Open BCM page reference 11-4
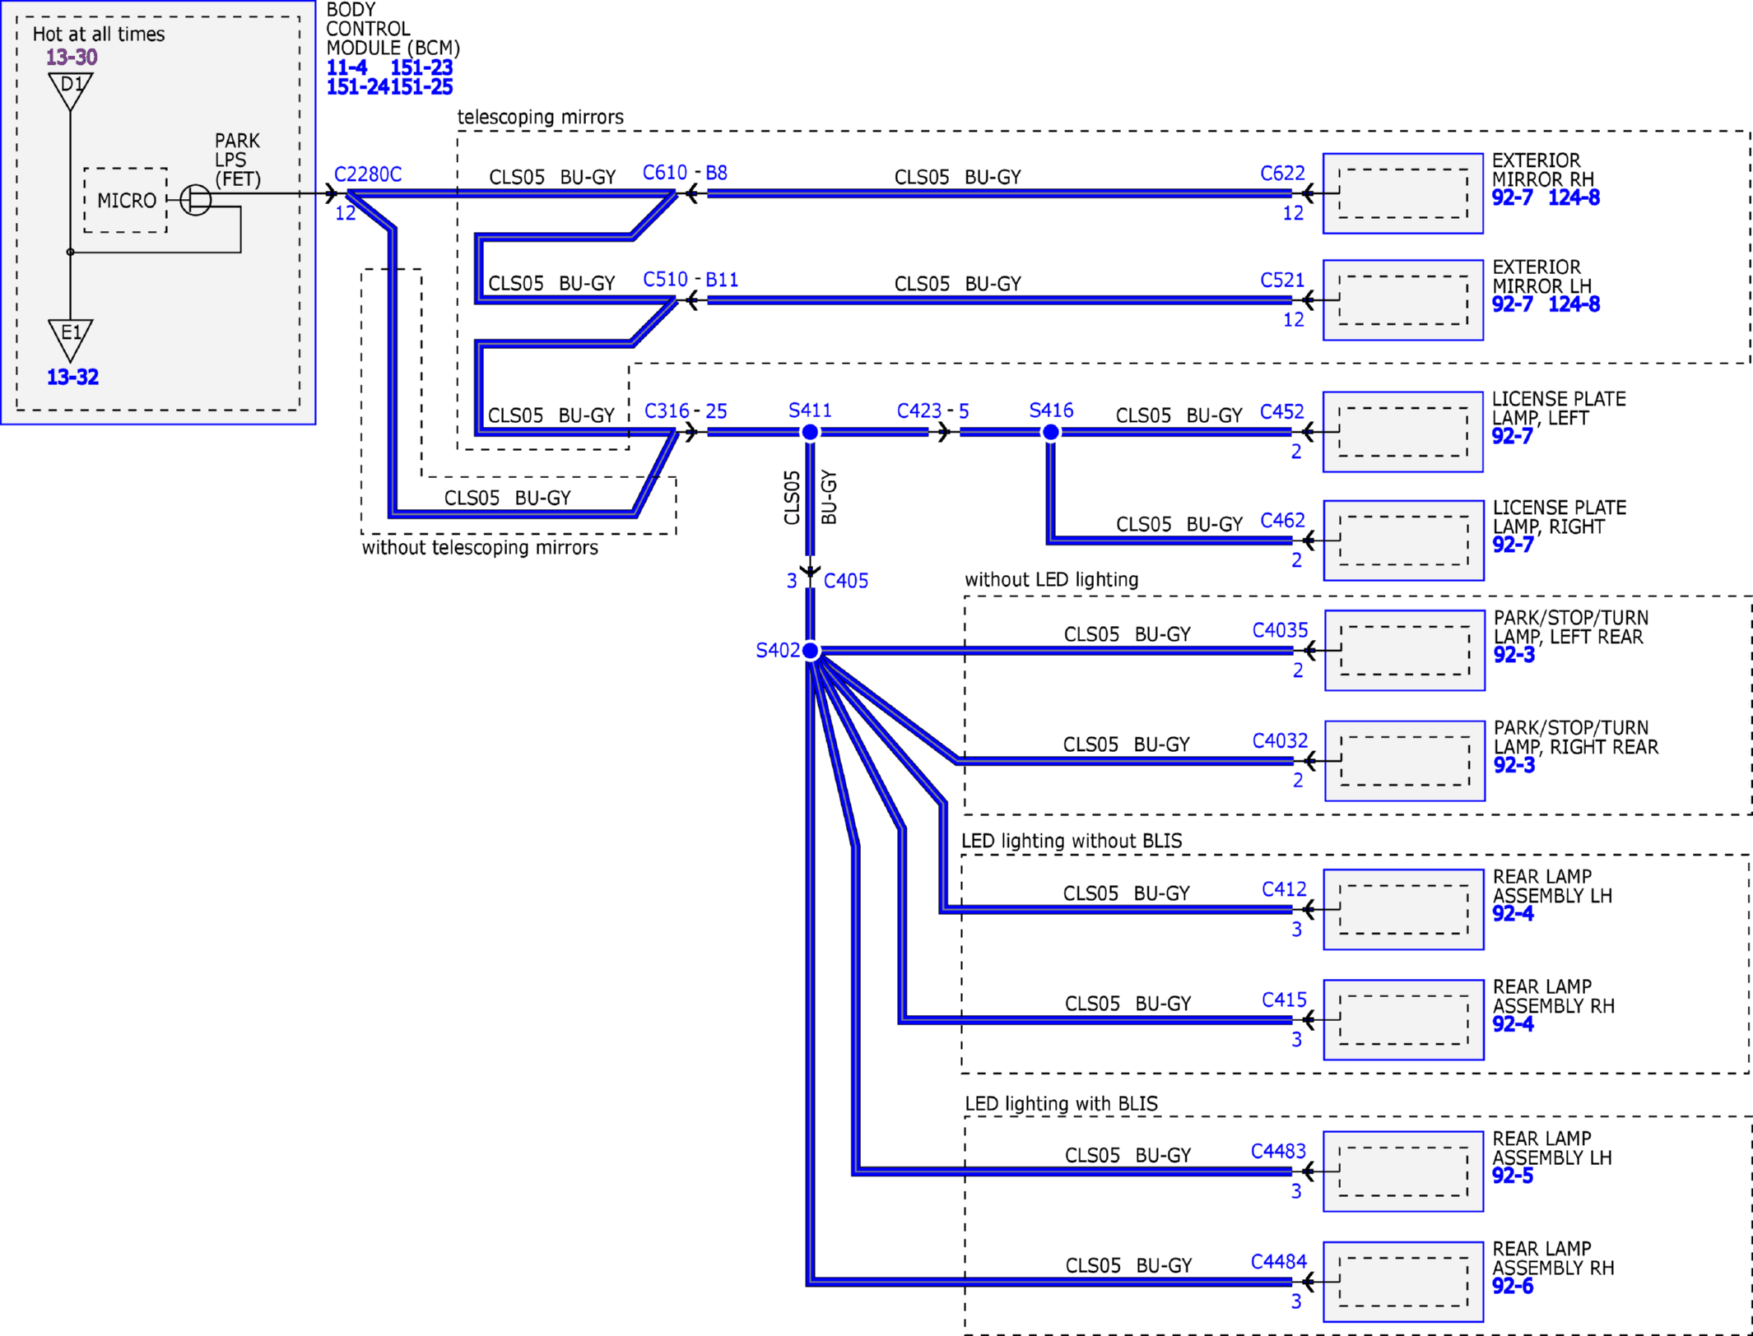This screenshot has width=1753, height=1336. (x=346, y=67)
